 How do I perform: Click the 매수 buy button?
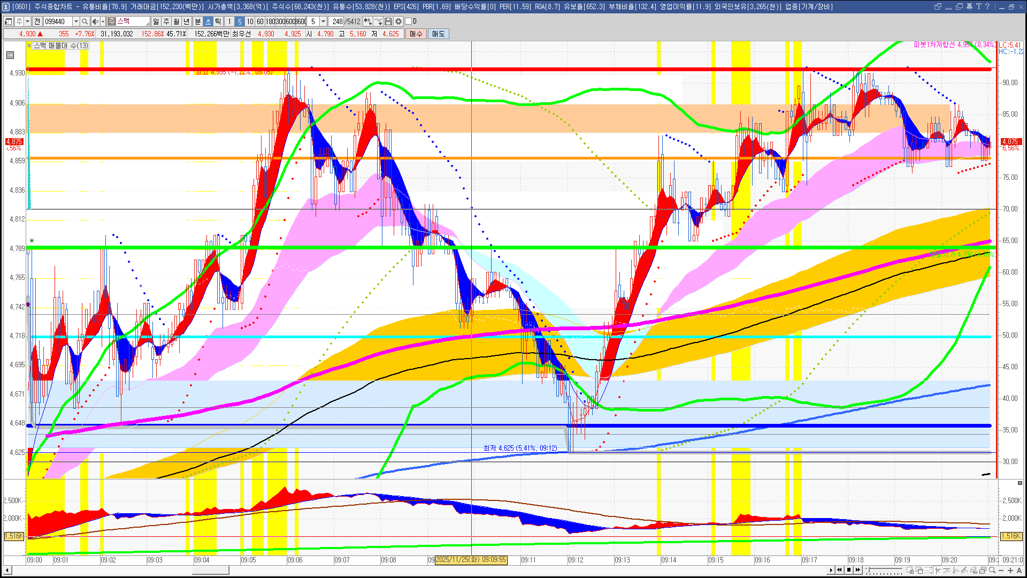click(416, 34)
